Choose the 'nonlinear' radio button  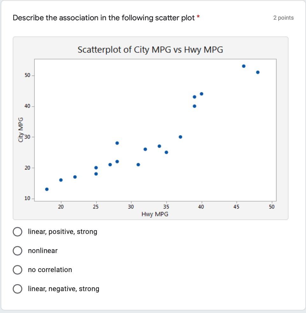[x=17, y=251]
